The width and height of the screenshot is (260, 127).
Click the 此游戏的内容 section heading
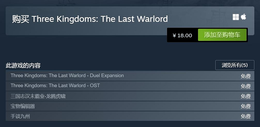coord(23,65)
